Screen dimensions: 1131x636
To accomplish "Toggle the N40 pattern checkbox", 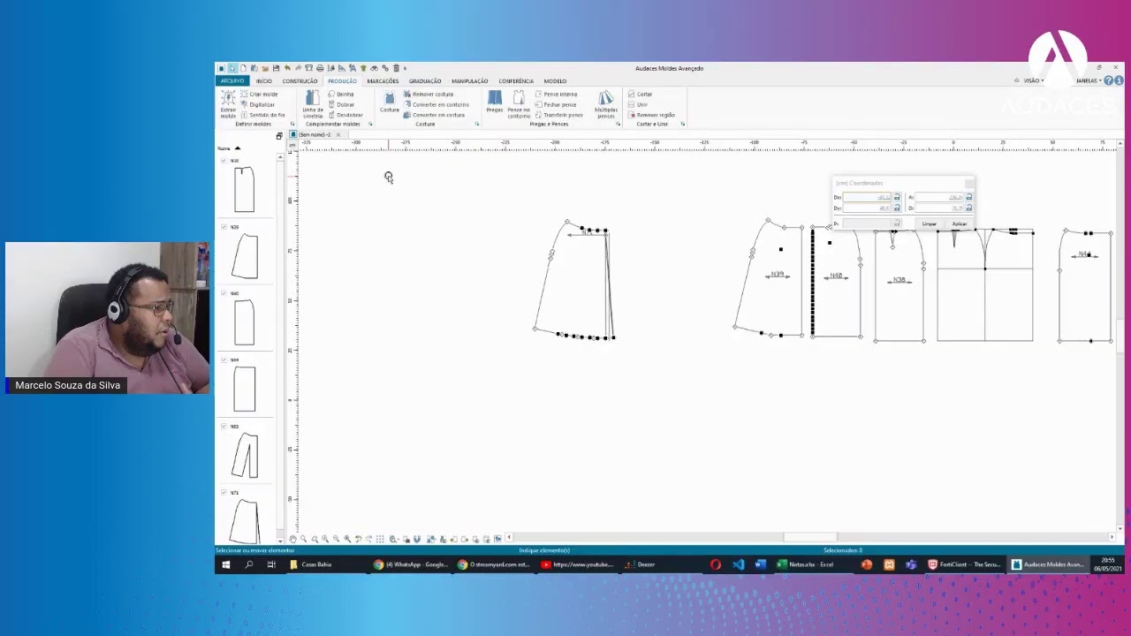I will pyautogui.click(x=224, y=293).
